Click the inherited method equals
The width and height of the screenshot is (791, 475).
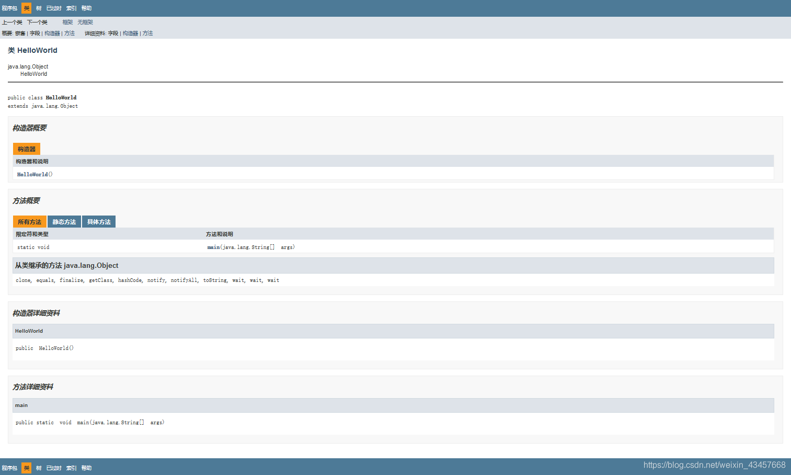click(x=45, y=280)
